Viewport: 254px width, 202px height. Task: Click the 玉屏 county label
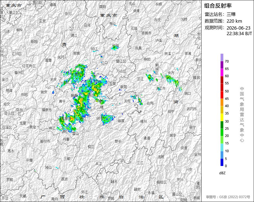click(x=113, y=84)
